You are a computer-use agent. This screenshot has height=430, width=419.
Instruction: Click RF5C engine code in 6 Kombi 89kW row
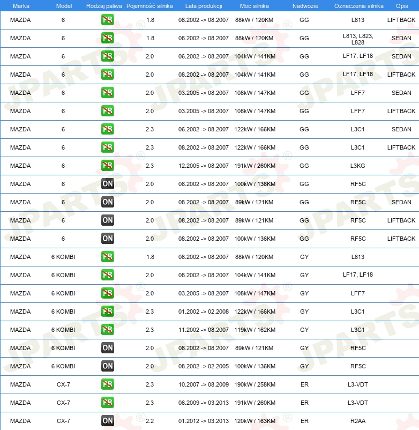click(x=358, y=348)
